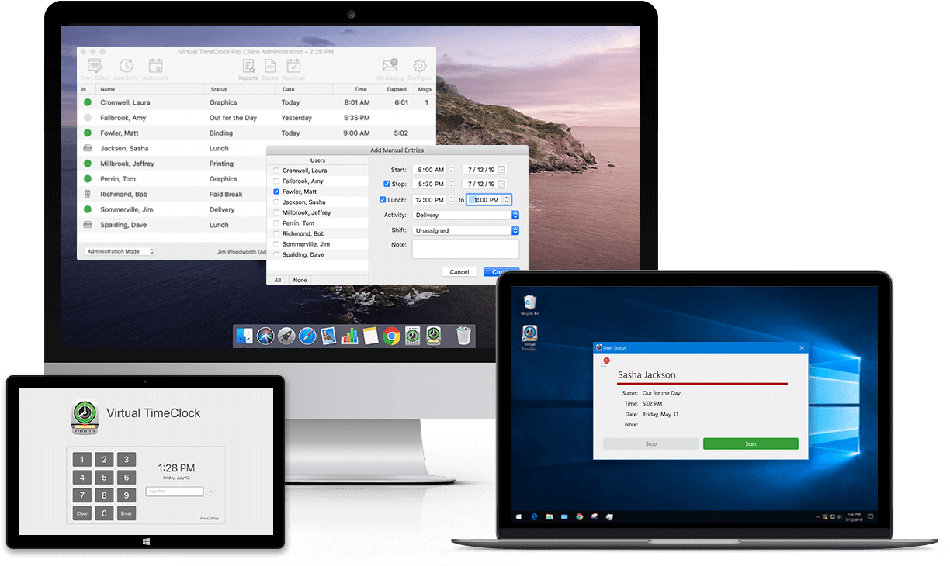Show hidden icons in the Windows tray
The image size is (950, 566).
[817, 516]
